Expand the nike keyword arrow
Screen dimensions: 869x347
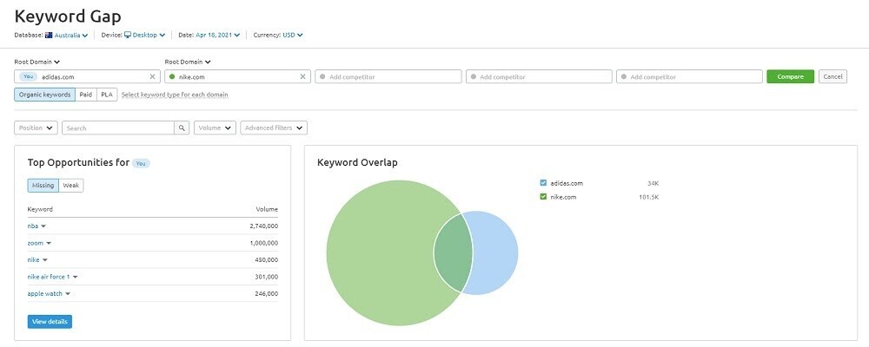point(45,260)
